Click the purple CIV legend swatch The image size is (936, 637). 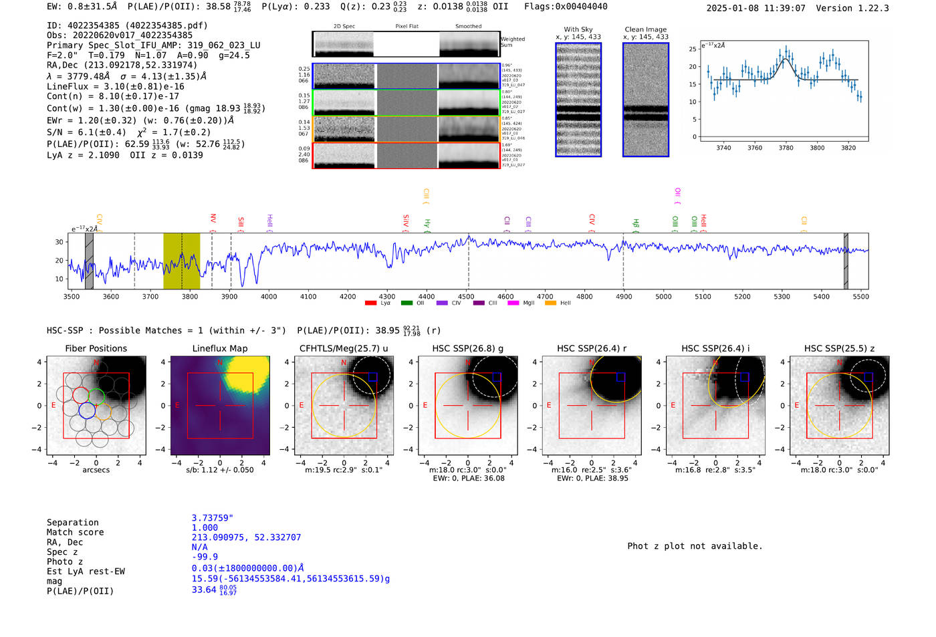[442, 303]
